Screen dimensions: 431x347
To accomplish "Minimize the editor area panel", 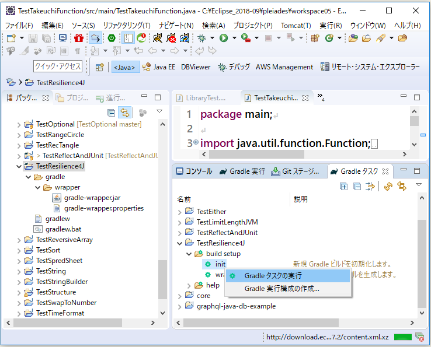I will 403,96.
